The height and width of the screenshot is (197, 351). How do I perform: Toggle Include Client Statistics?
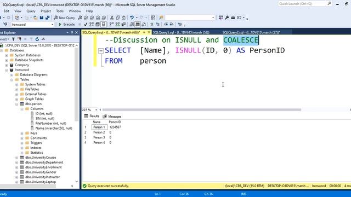tap(123, 24)
